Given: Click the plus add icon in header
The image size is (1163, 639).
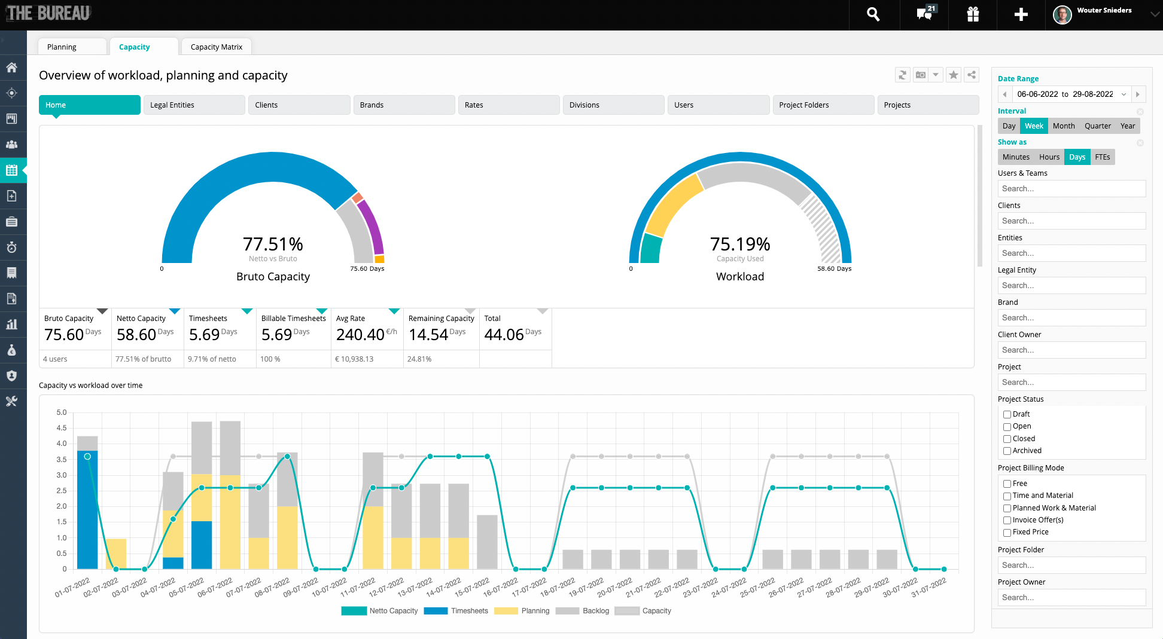Looking at the screenshot, I should point(1021,14).
